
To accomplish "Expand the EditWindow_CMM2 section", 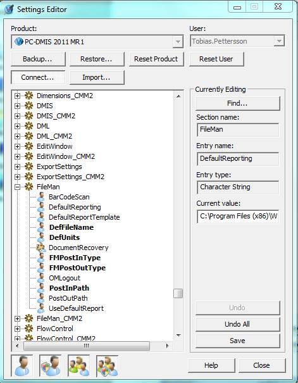I will [17, 156].
